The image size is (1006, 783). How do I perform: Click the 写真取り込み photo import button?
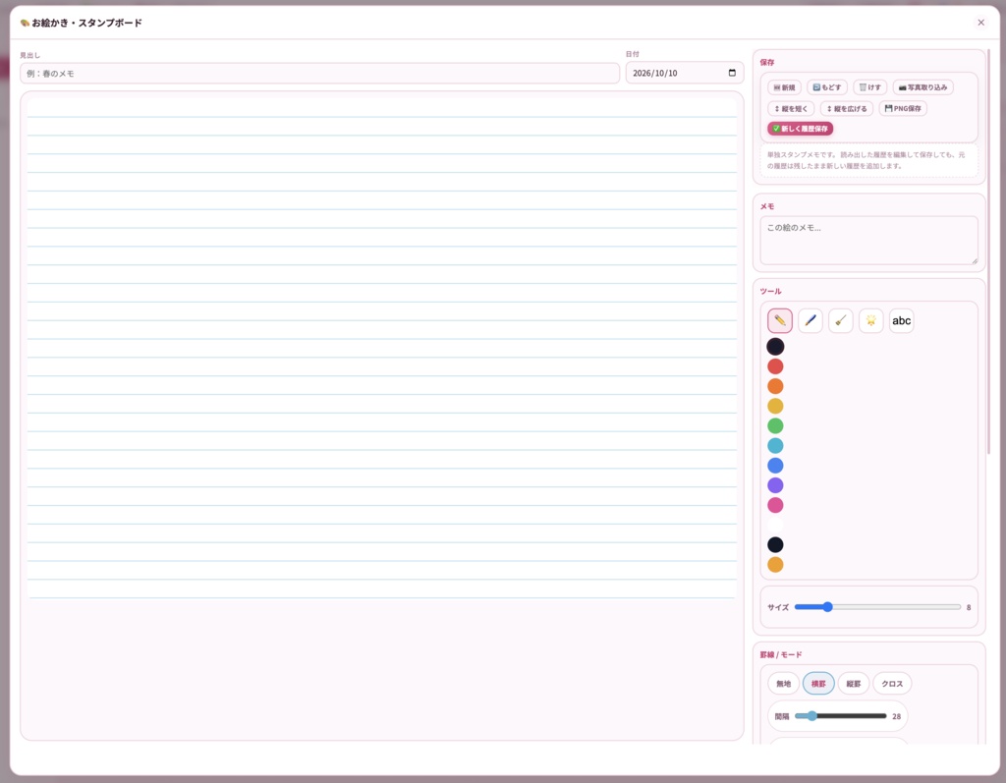pos(923,87)
